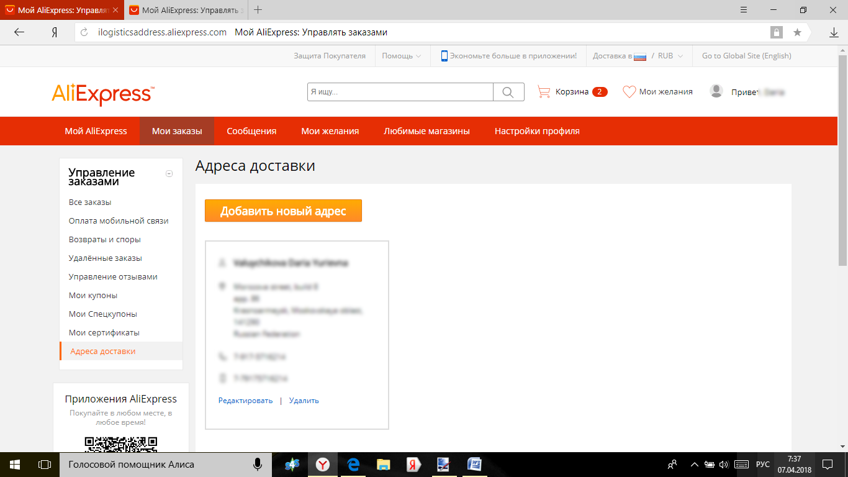Click the Alice voice assistant microphone
This screenshot has height=477, width=848.
pos(257,464)
